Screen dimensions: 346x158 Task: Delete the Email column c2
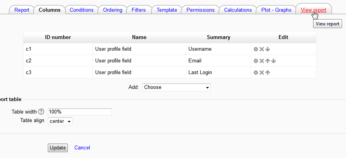tap(262, 61)
